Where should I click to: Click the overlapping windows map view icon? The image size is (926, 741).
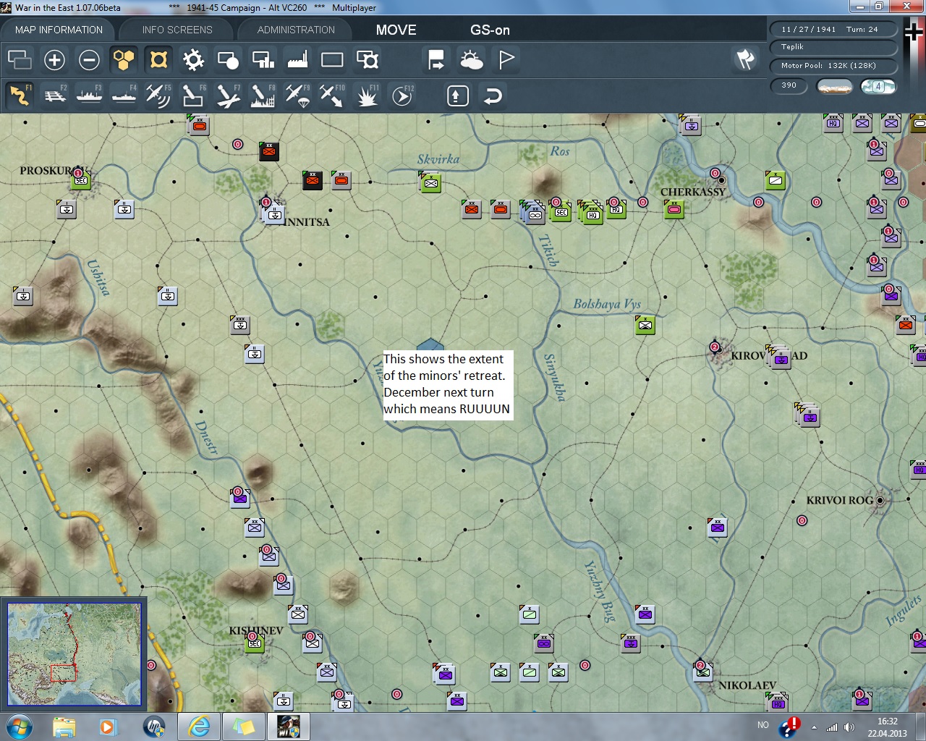click(x=20, y=60)
